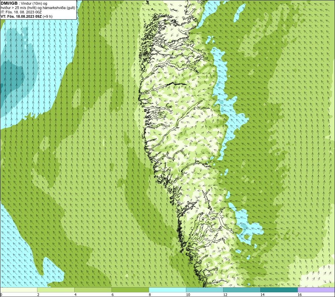Click the purple legend swatch above 16
Screen dimensions: 335x297
click(316, 290)
